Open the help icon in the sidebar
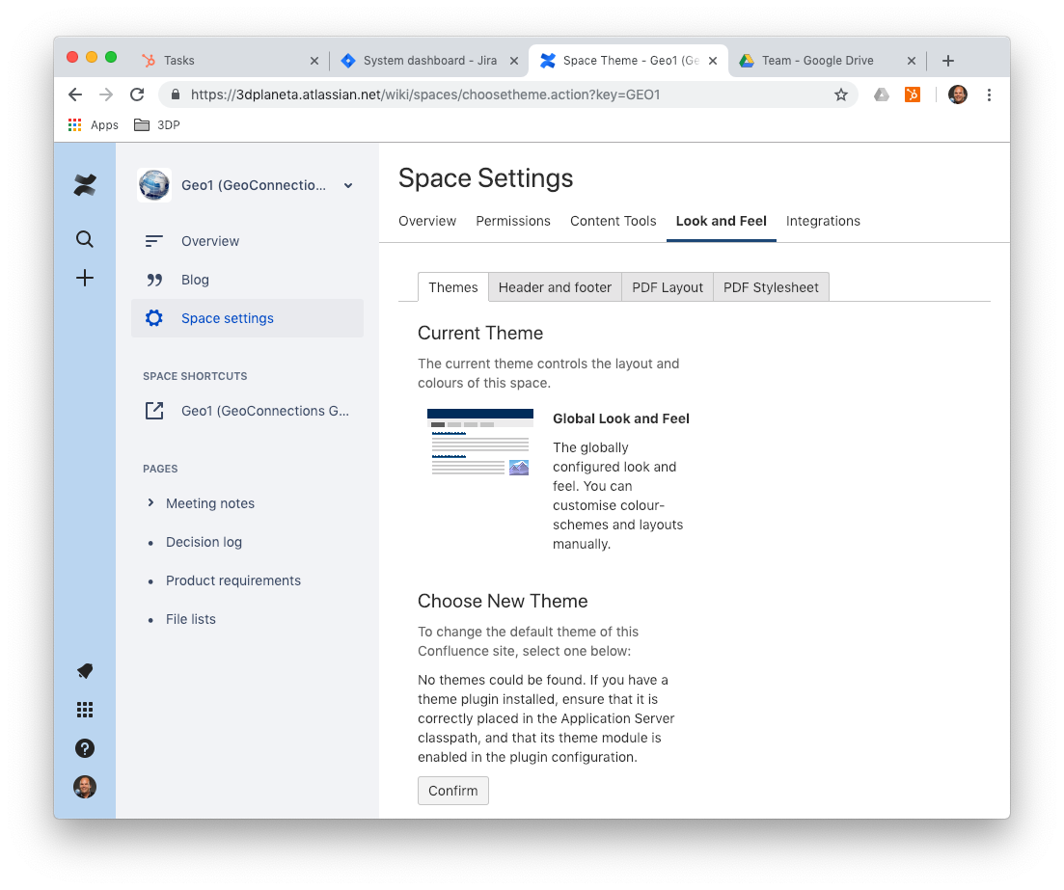Image resolution: width=1064 pixels, height=890 pixels. 85,747
